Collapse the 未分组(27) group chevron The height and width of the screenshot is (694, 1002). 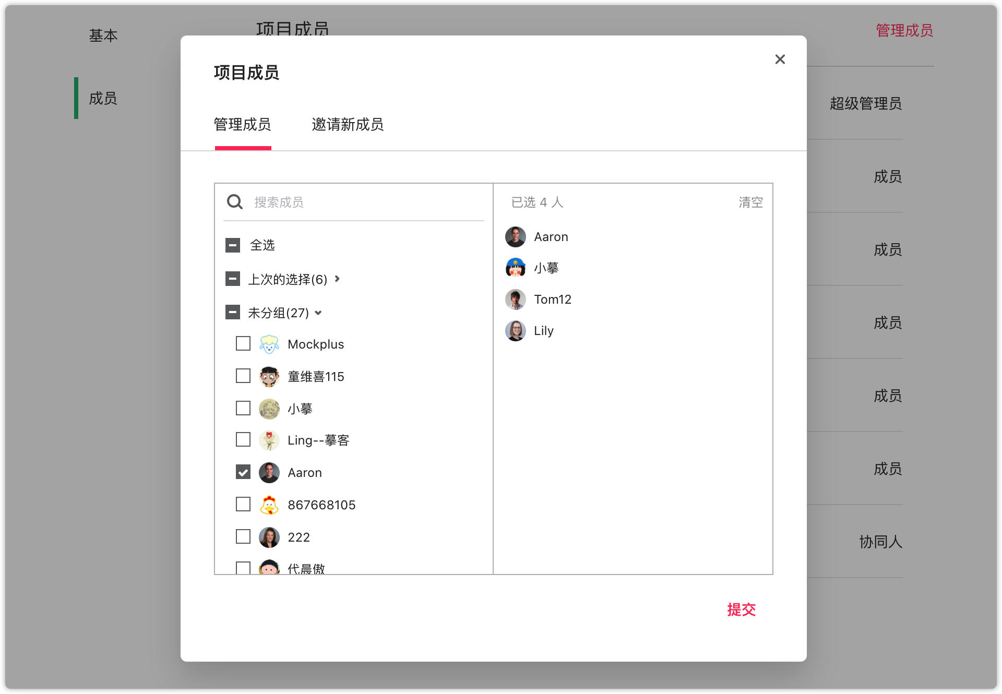click(318, 313)
